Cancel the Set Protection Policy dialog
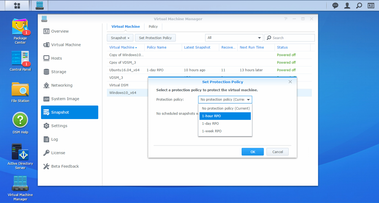Viewport: 379px width, 203px height. pos(277,152)
